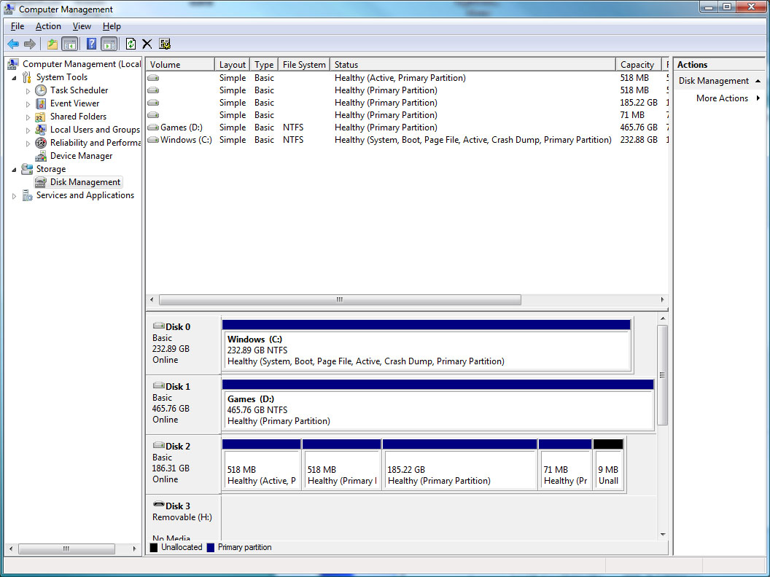The image size is (770, 577).
Task: Open the More Actions submenu arrow
Action: (x=758, y=98)
